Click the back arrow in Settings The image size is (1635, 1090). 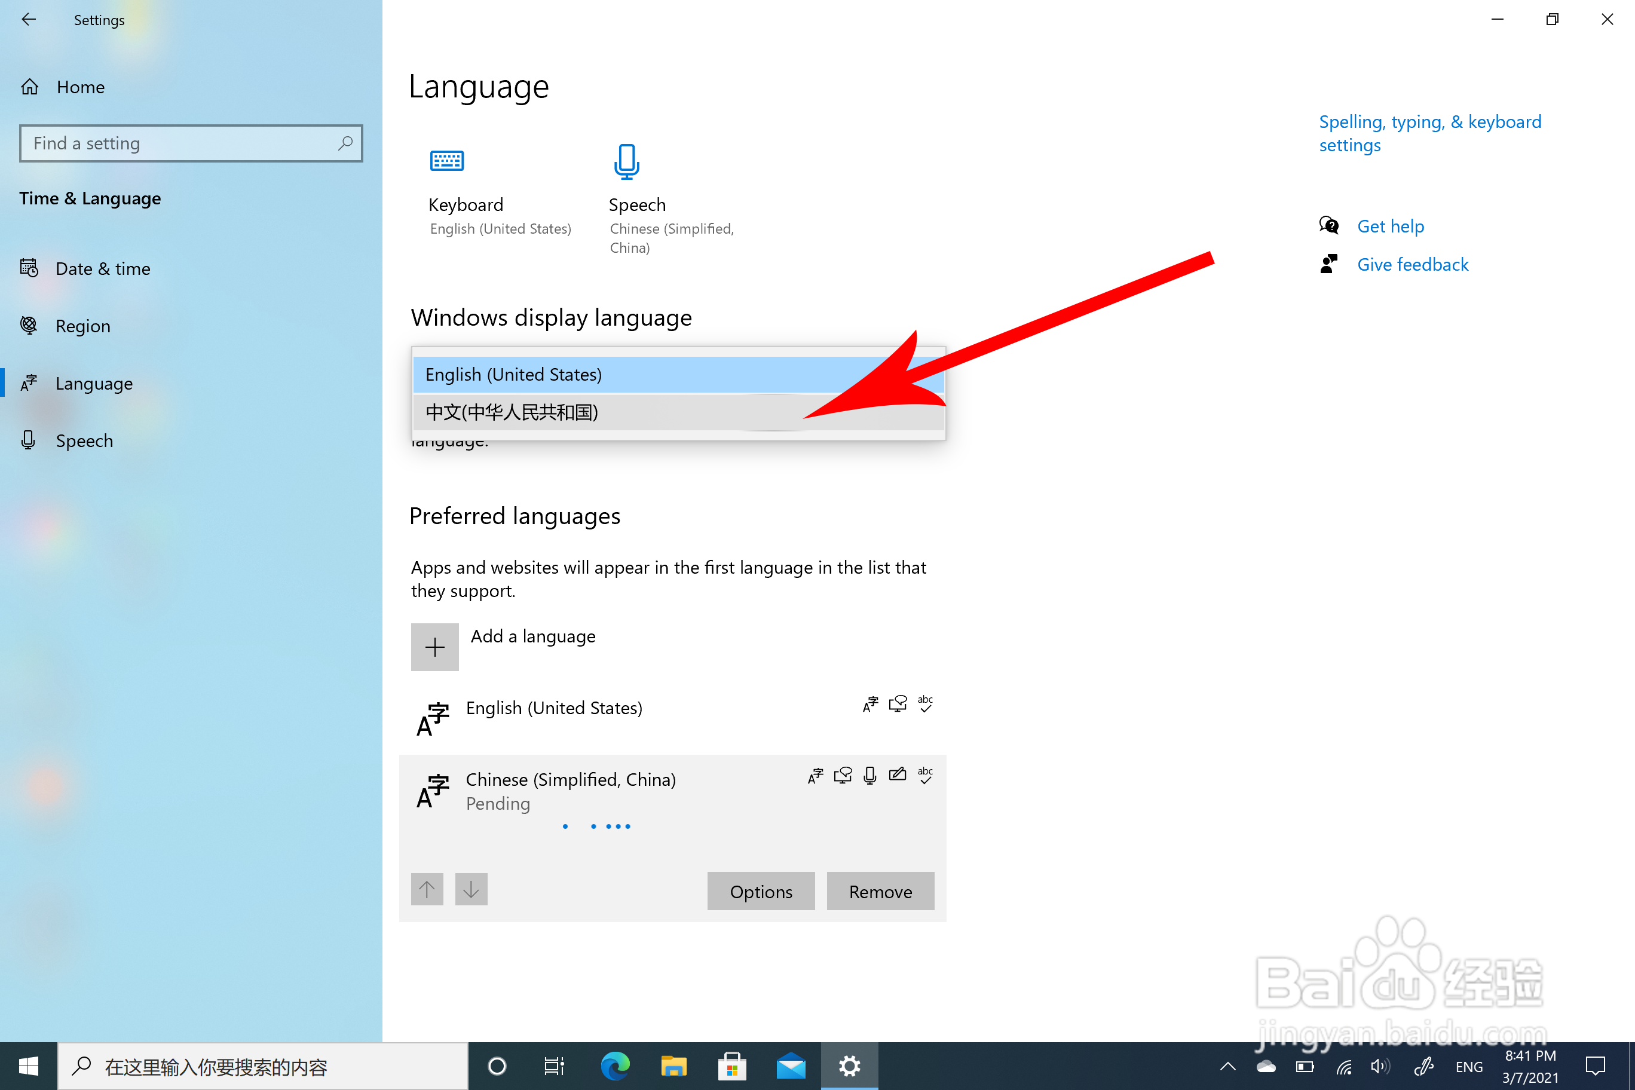[x=29, y=20]
